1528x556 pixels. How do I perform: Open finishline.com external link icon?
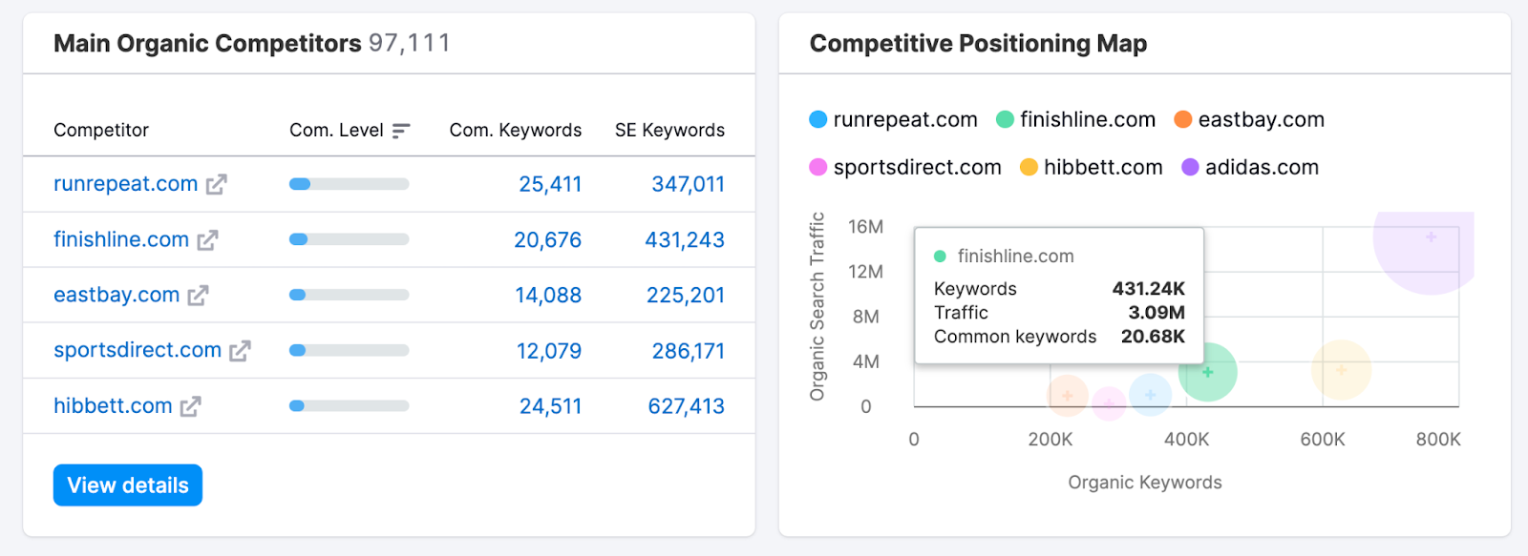[207, 240]
